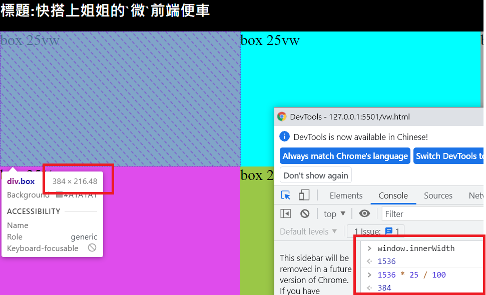486x295 pixels.
Task: Switch to the Sources tab
Action: click(438, 195)
